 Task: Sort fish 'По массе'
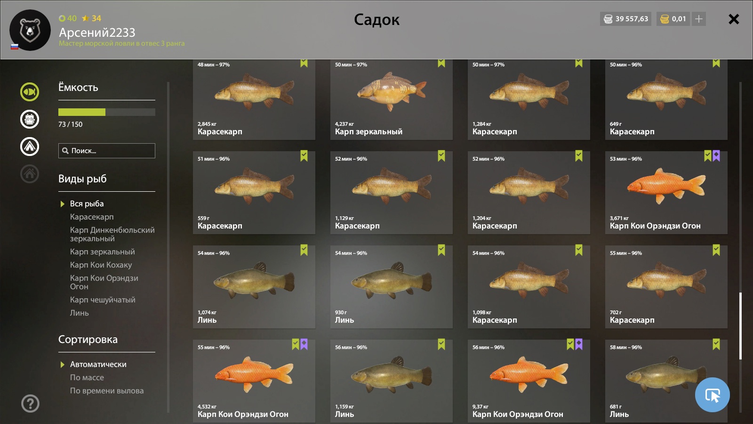[x=87, y=377]
